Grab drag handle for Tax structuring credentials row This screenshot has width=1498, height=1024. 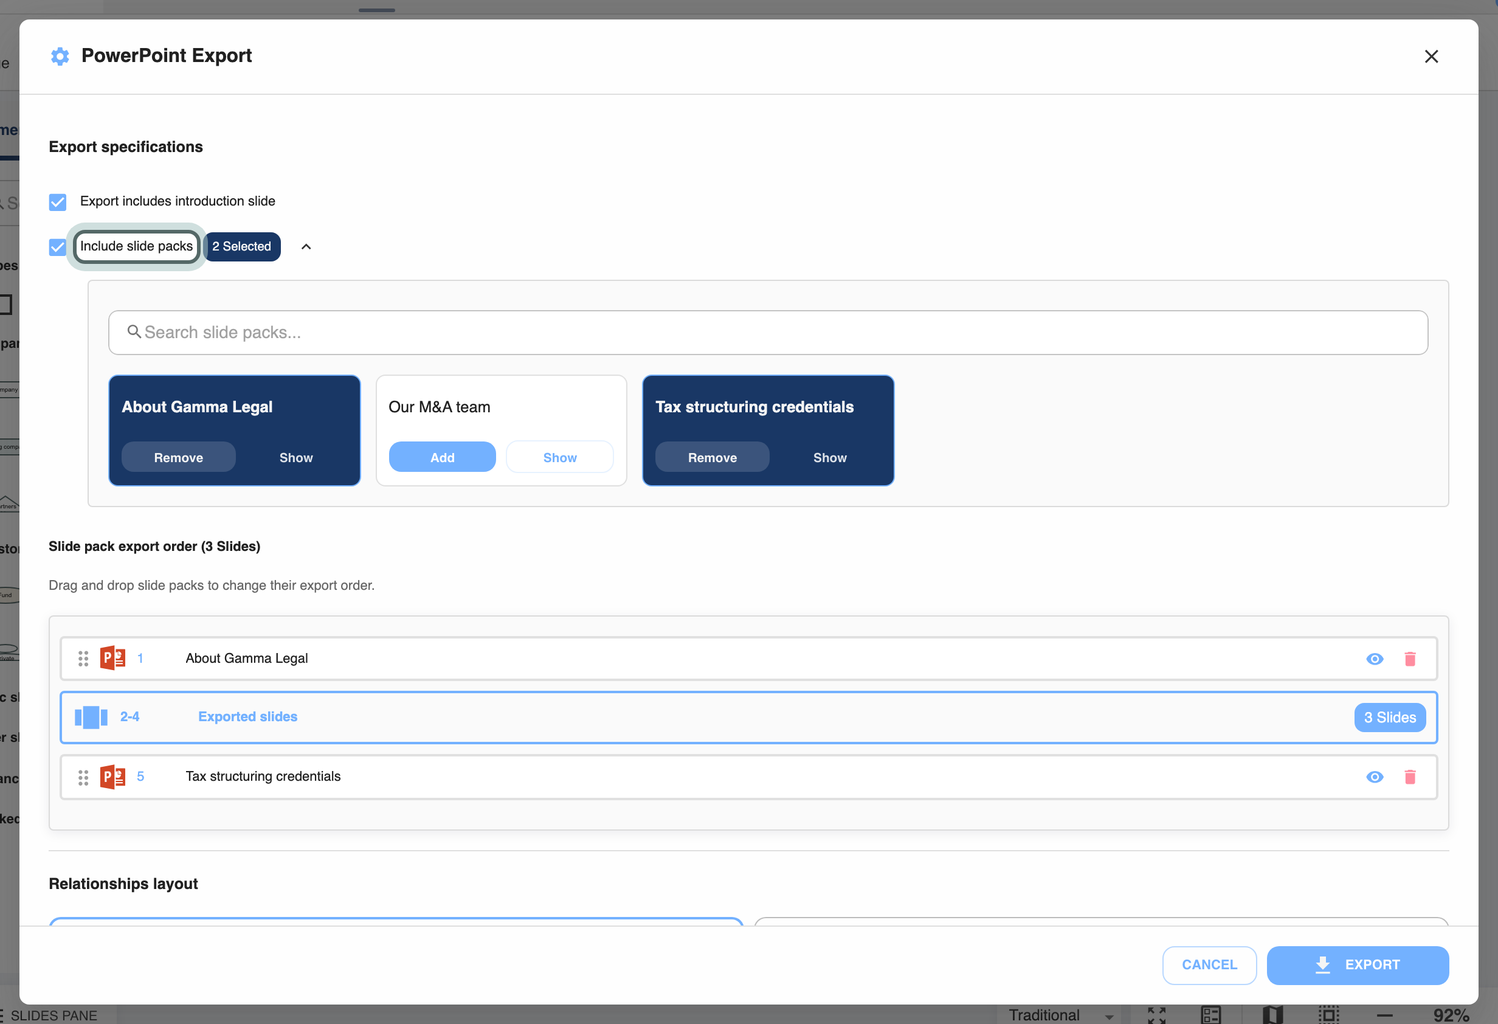[x=83, y=777]
